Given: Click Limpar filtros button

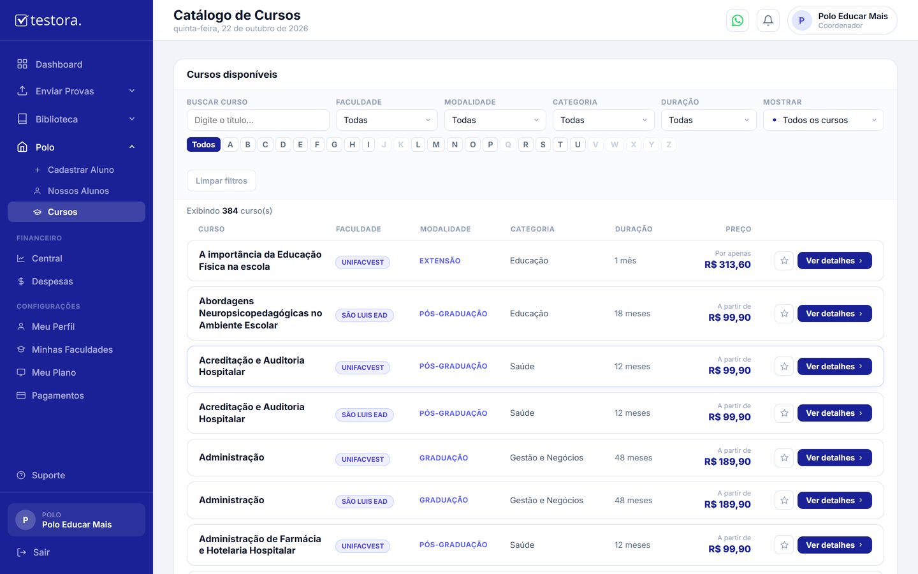Looking at the screenshot, I should coord(221,180).
